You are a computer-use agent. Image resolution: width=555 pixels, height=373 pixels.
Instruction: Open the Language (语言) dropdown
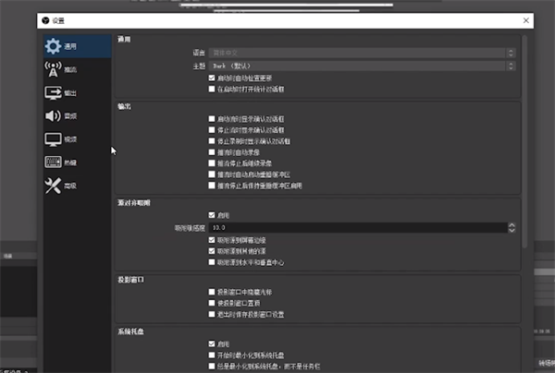click(362, 53)
